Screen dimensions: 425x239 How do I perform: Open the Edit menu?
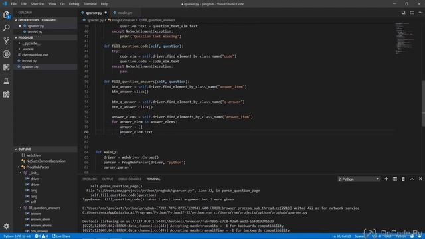click(x=23, y=4)
